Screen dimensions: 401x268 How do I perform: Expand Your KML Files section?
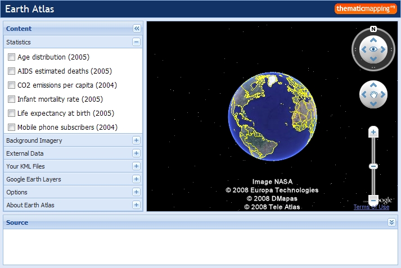tap(136, 166)
